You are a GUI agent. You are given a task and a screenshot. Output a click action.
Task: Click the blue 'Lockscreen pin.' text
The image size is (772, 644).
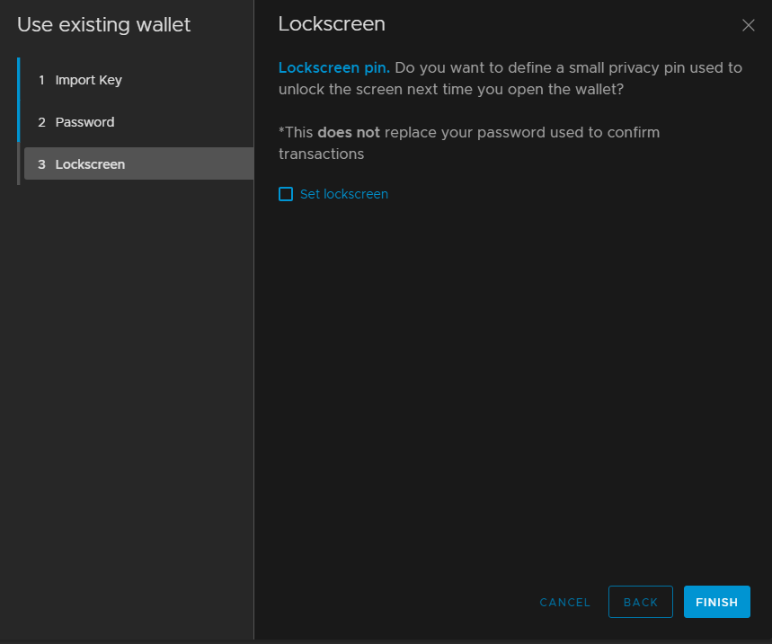pyautogui.click(x=334, y=67)
